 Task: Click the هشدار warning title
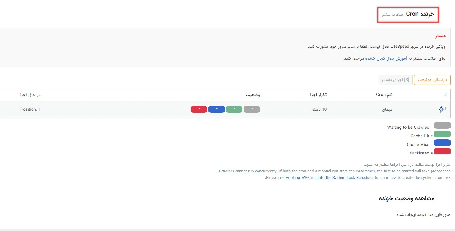coord(440,36)
